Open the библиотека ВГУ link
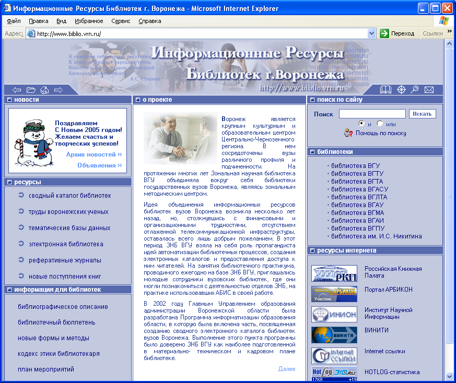 pos(355,165)
